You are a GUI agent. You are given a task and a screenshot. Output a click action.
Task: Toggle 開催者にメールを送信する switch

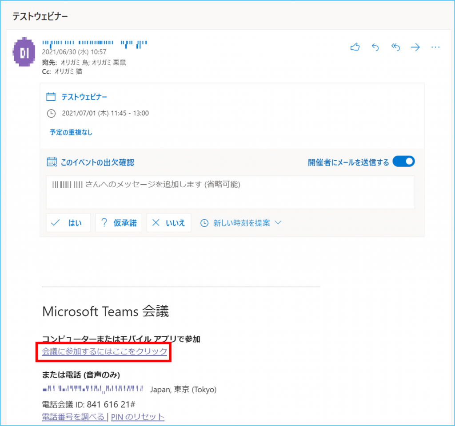pos(404,162)
